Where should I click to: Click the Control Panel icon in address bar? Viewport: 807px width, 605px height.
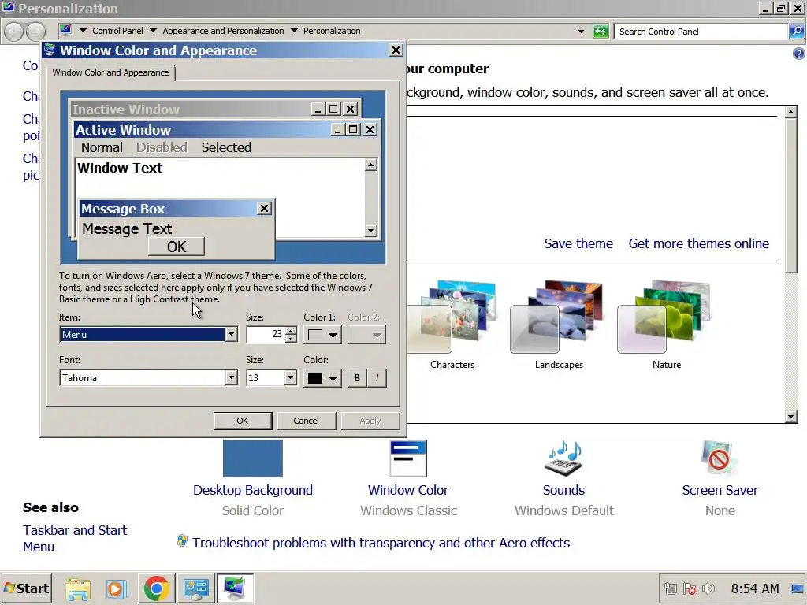tap(65, 31)
